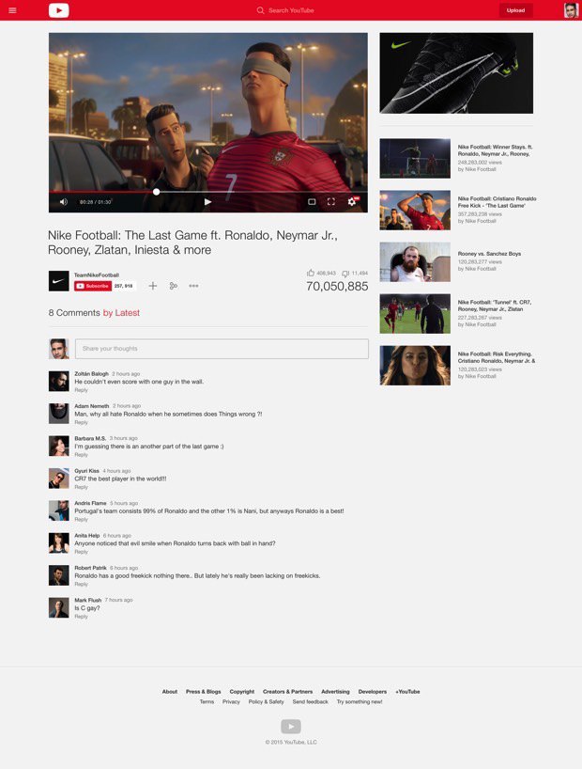Click Creators & Partners footer link
This screenshot has height=769, width=582.
click(x=287, y=692)
